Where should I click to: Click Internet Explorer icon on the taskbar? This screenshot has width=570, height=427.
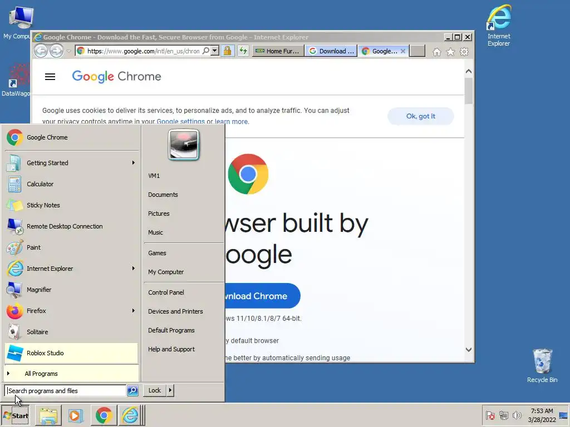[130, 416]
